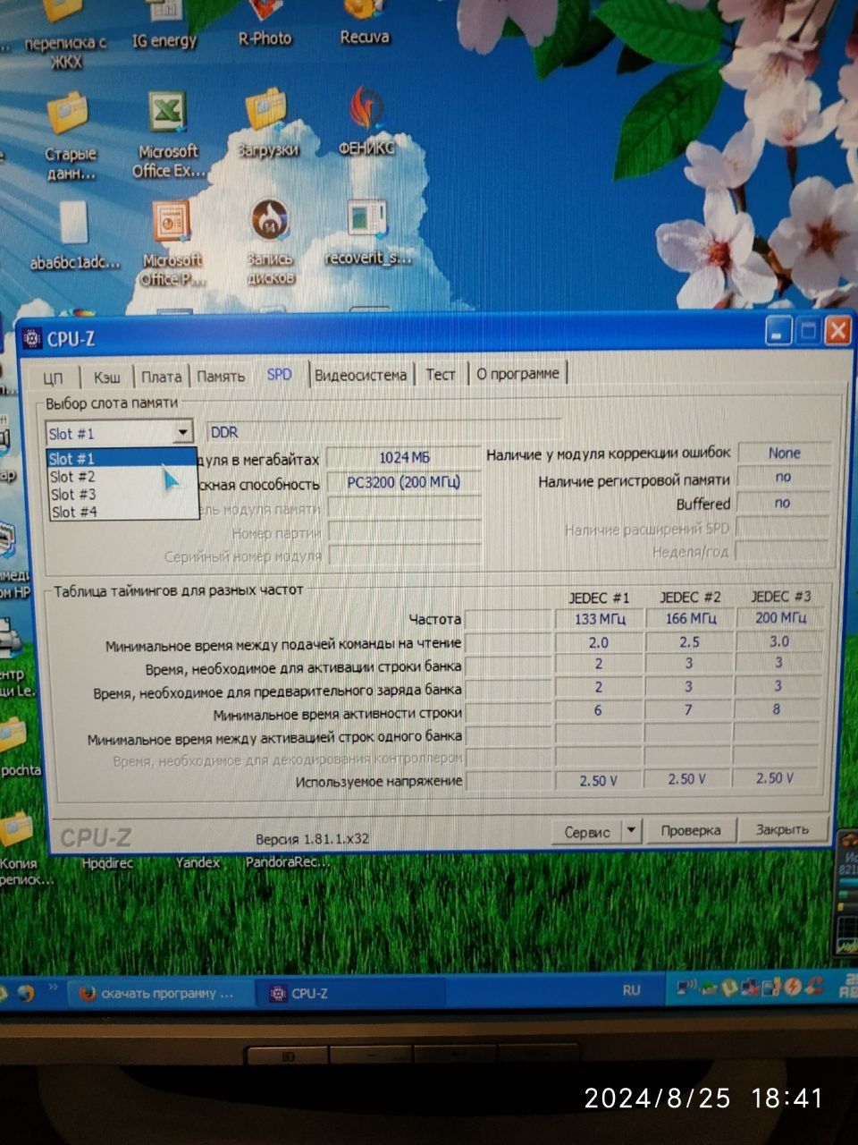Viewport: 858px width, 1145px height.
Task: Close the CPU-Z window with red X
Action: pyautogui.click(x=837, y=331)
